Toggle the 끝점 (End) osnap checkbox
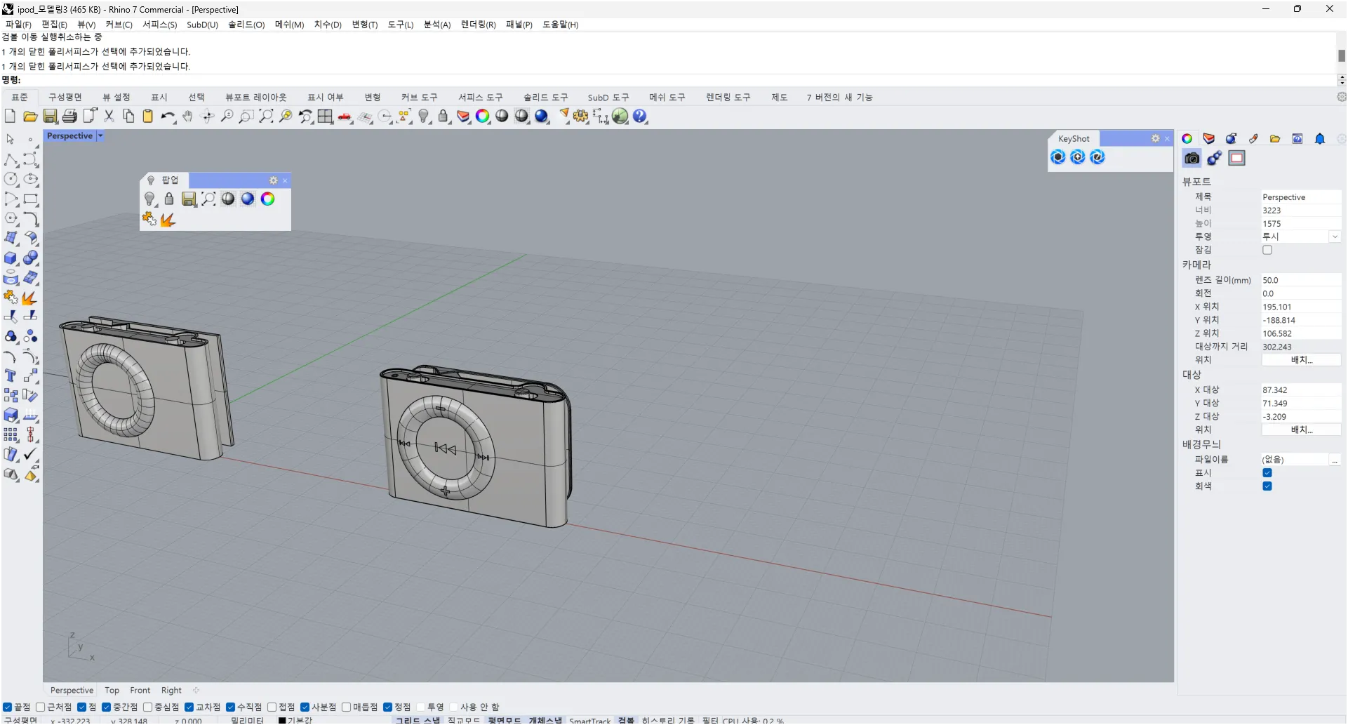 point(8,707)
